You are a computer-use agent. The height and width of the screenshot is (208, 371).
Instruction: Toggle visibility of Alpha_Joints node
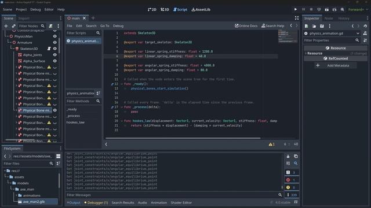(54, 55)
